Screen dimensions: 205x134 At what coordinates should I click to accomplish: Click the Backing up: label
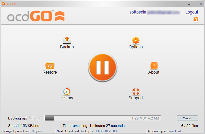coord(18,118)
